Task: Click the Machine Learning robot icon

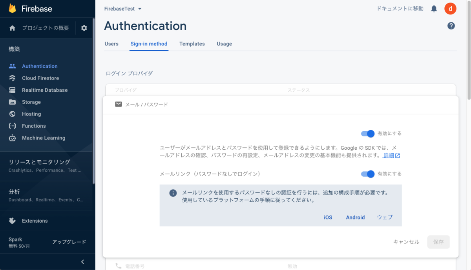Action: coord(13,138)
